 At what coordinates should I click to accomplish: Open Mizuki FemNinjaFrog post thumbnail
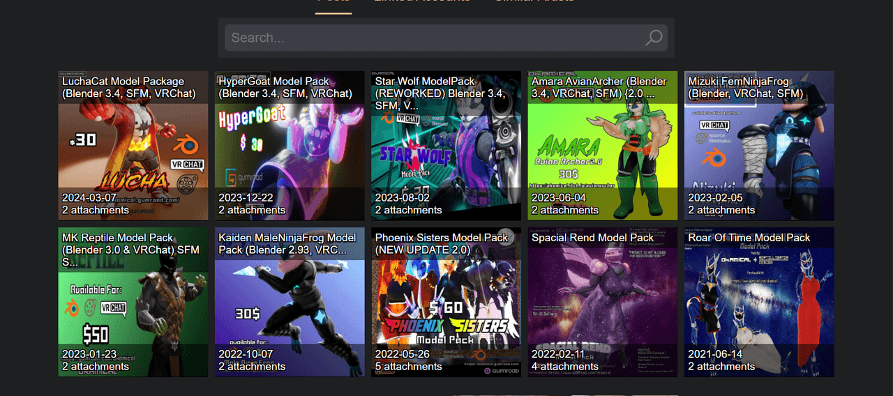tap(759, 146)
